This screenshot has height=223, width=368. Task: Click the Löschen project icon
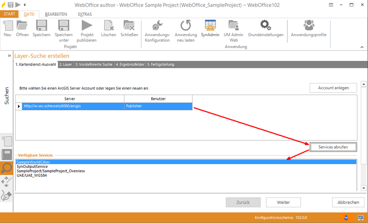click(x=109, y=26)
